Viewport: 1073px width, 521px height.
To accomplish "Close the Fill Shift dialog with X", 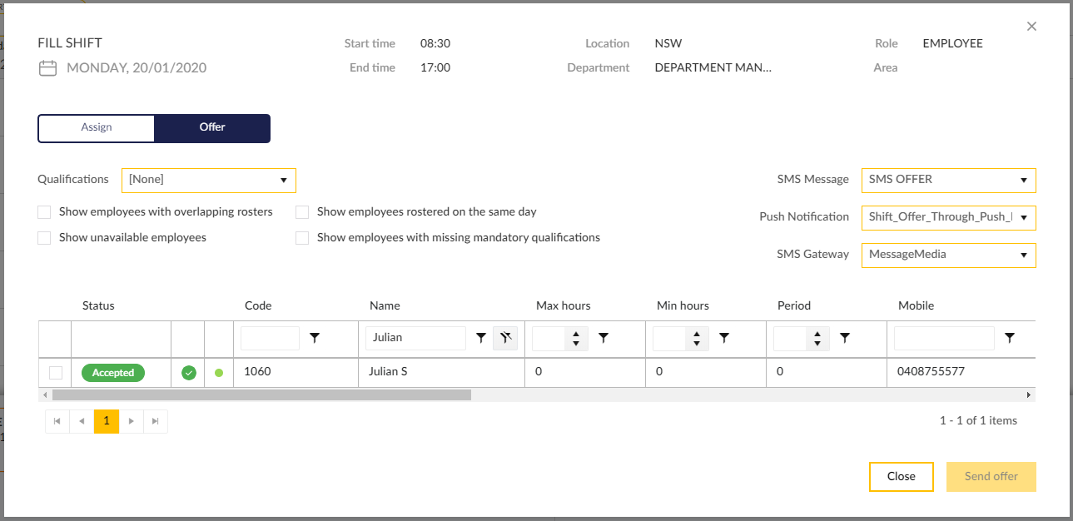I will click(1031, 27).
